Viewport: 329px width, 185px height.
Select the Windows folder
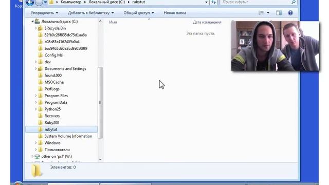pyautogui.click(x=52, y=143)
